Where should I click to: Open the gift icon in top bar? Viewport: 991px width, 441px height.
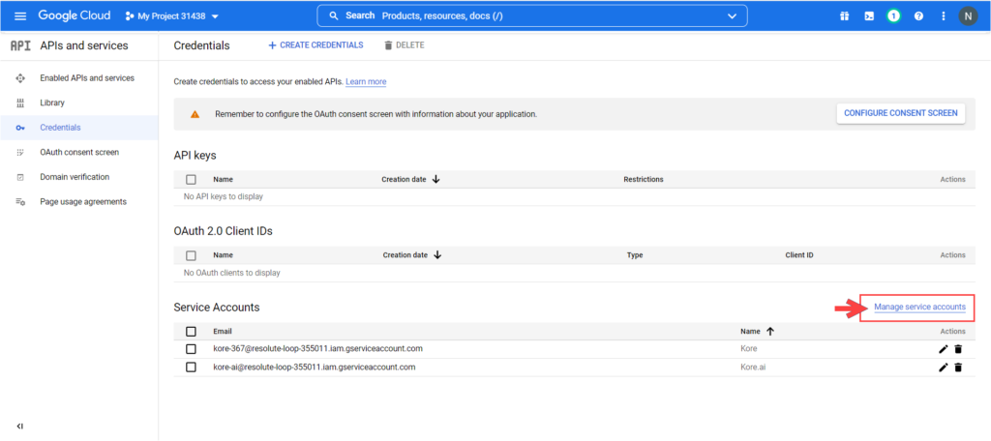pos(844,16)
